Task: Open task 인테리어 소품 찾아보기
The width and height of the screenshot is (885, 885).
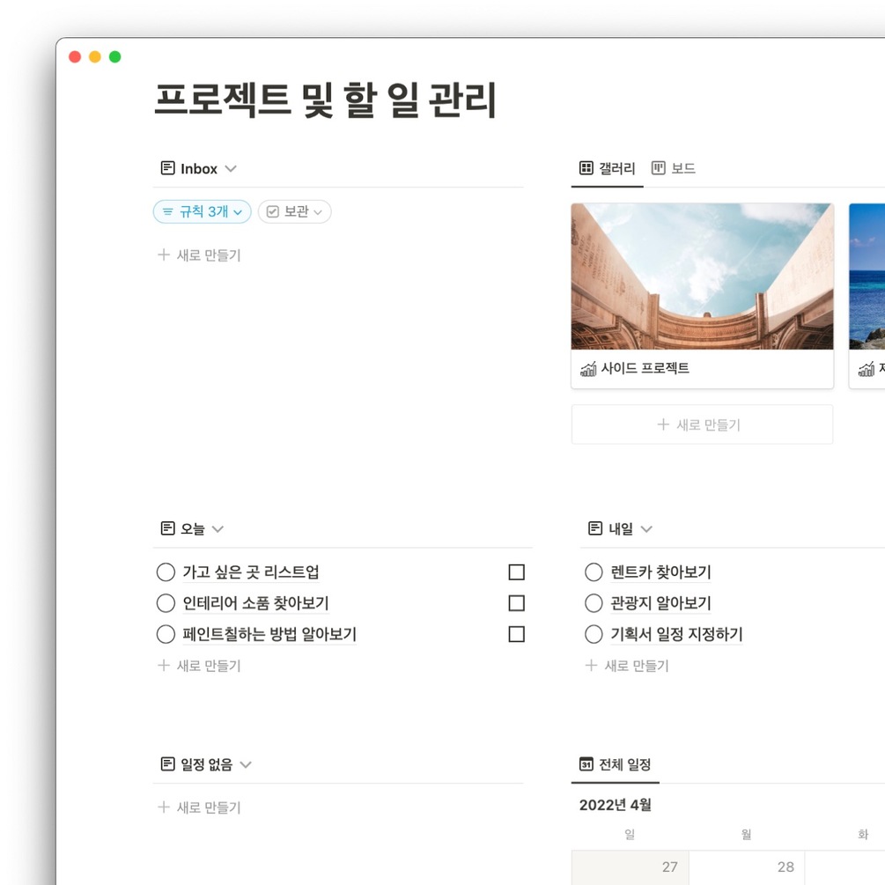Action: [x=255, y=603]
